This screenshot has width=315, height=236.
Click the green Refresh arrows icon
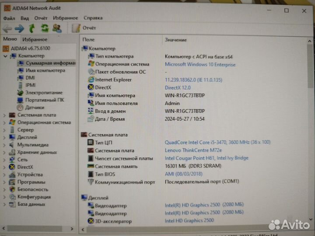point(45,28)
